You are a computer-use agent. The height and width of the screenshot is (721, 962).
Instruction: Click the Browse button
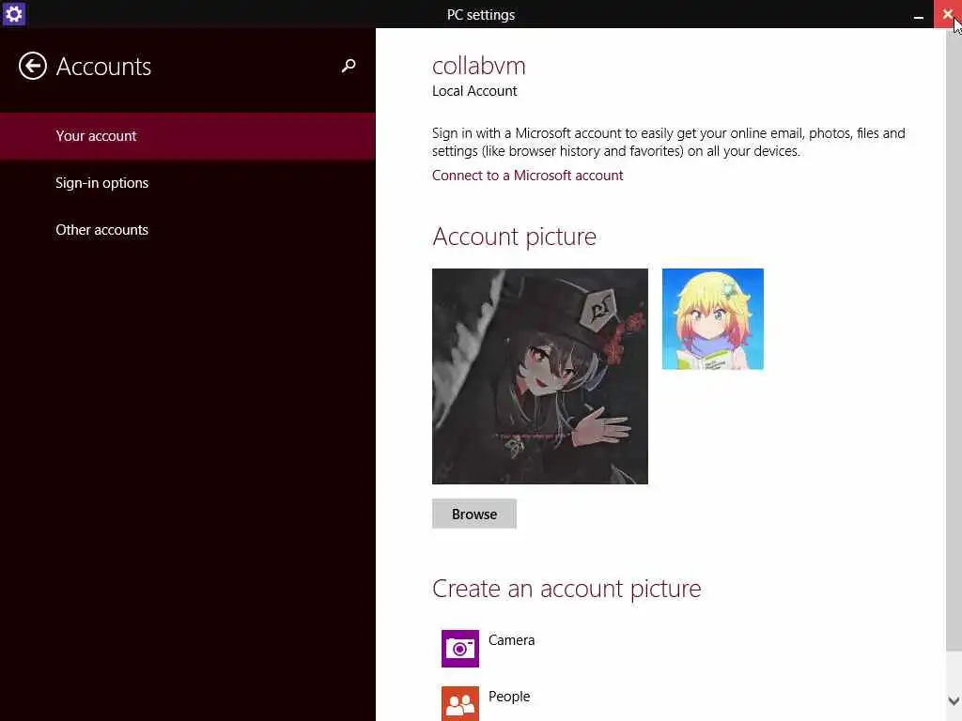pos(474,514)
